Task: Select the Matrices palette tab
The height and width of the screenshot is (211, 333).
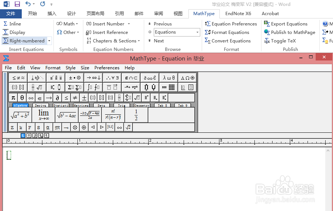Action: pyautogui.click(x=81, y=106)
